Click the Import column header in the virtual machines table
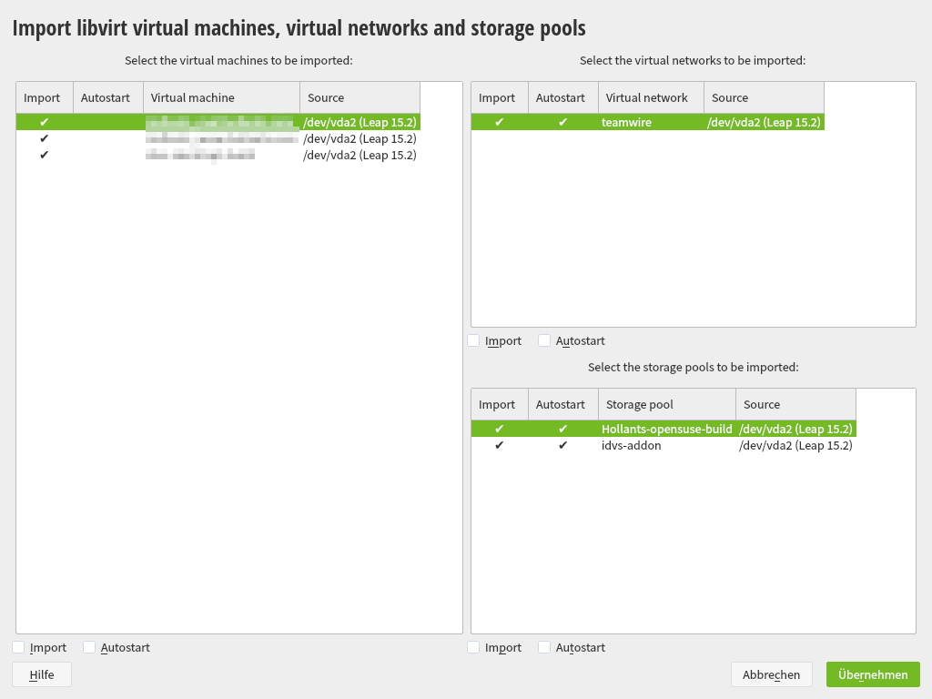 click(45, 97)
